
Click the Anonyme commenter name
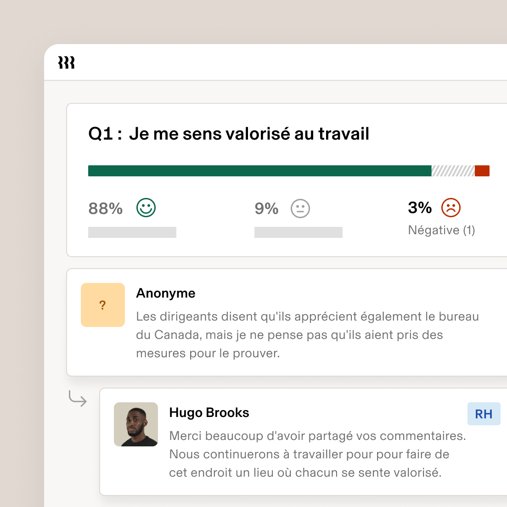(166, 293)
